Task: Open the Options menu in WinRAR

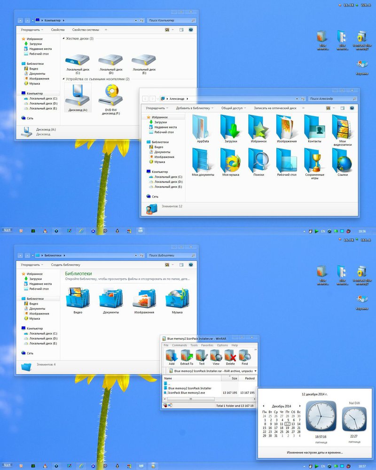Action: (223, 345)
